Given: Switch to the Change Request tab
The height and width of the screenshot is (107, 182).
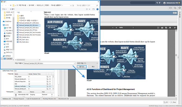Looking at the screenshot, I should click(18, 99).
